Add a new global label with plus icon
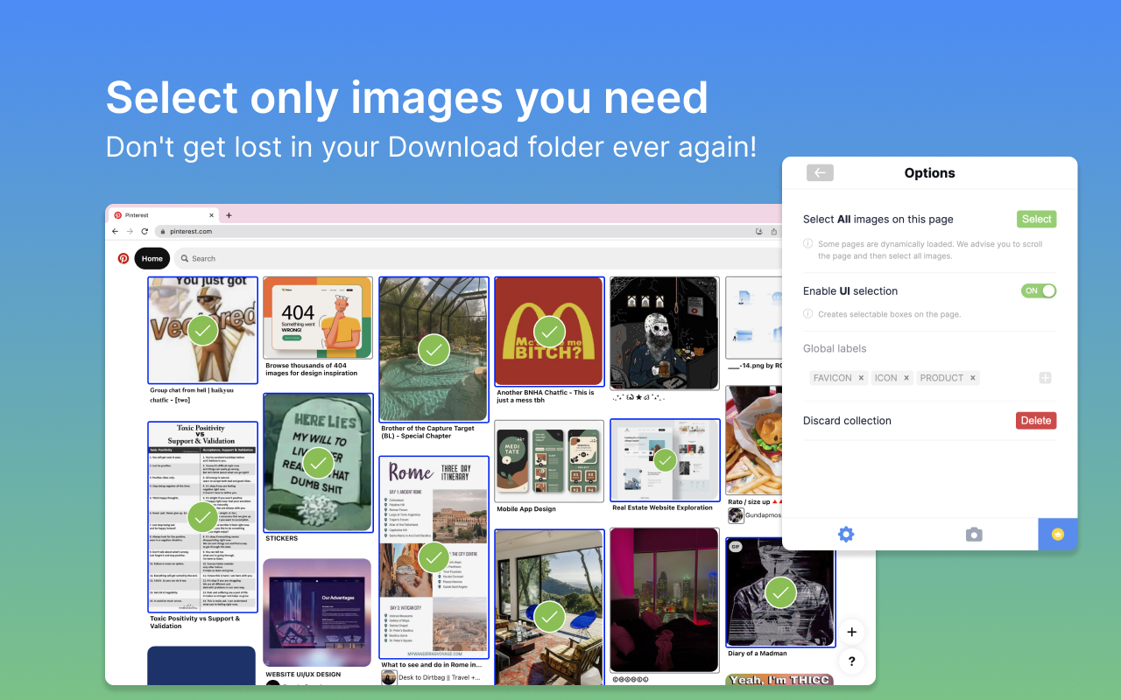 1045,378
